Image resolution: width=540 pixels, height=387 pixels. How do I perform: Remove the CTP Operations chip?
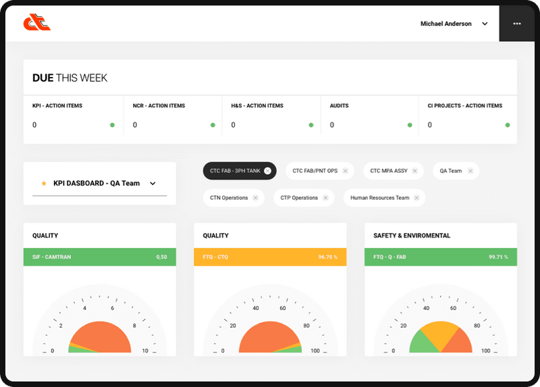(x=325, y=198)
